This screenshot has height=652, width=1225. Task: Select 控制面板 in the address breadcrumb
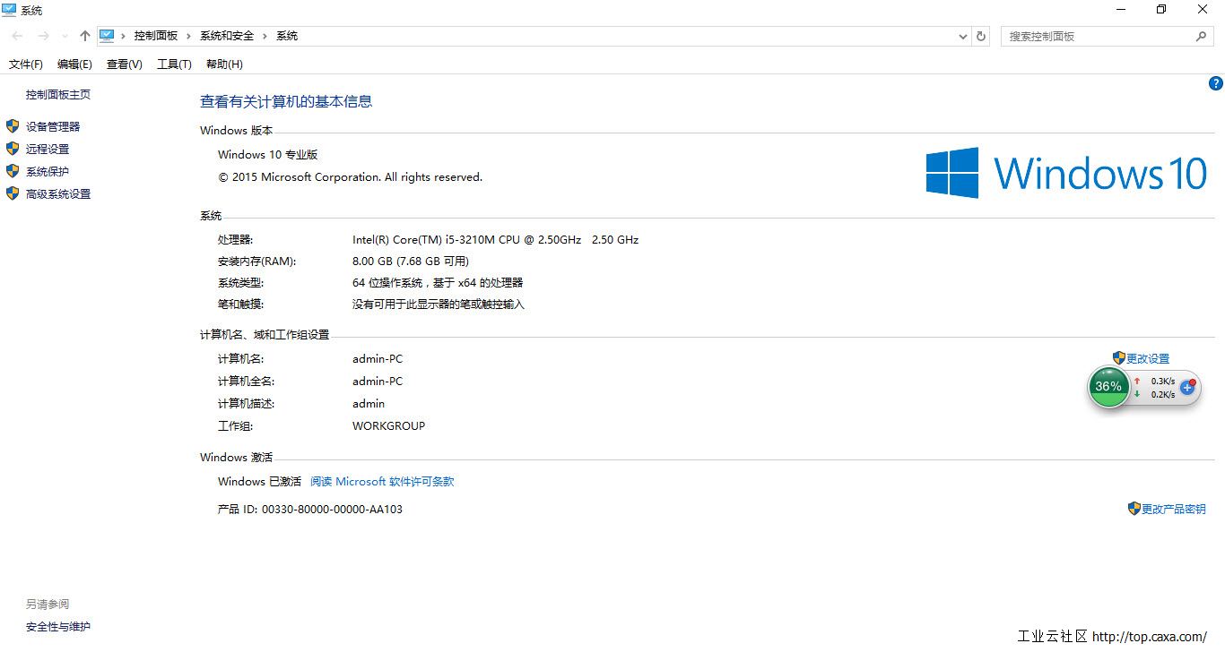156,36
